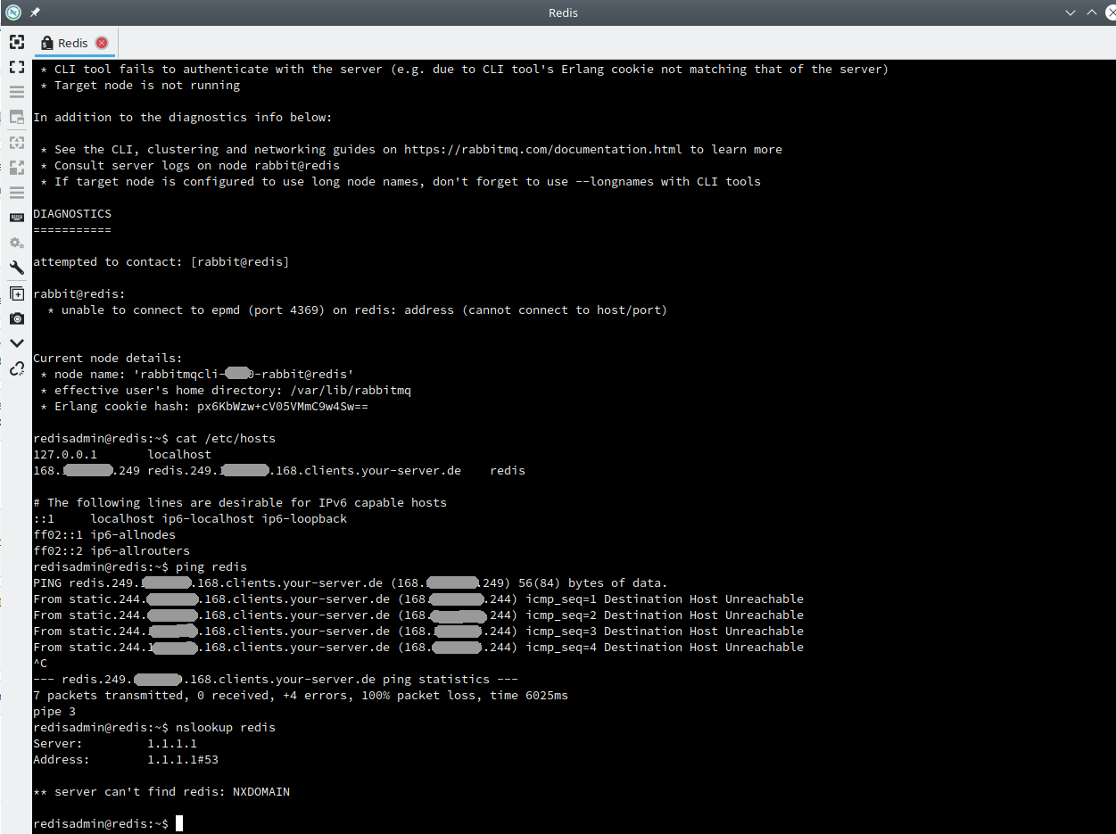Click the 'ff02::2 ip6-allrouters' line
The height and width of the screenshot is (834, 1116).
tap(112, 551)
